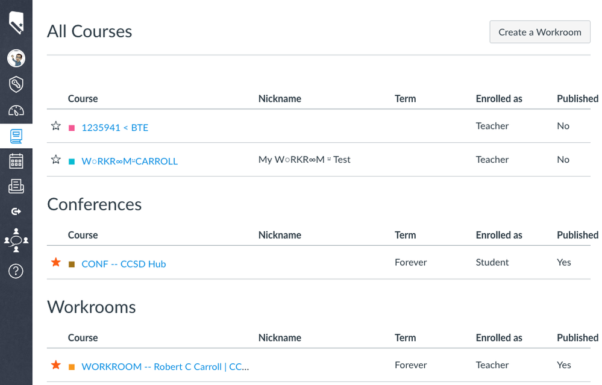Remove favorite star from WORKROOM Robert C Carroll

click(x=56, y=365)
